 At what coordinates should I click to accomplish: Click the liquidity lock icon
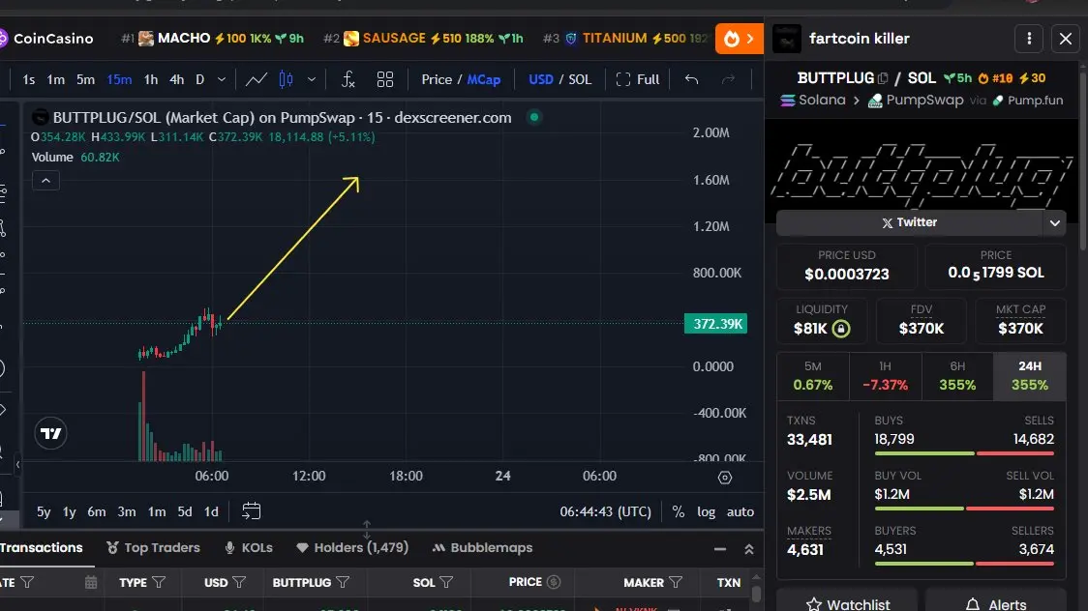click(x=841, y=329)
